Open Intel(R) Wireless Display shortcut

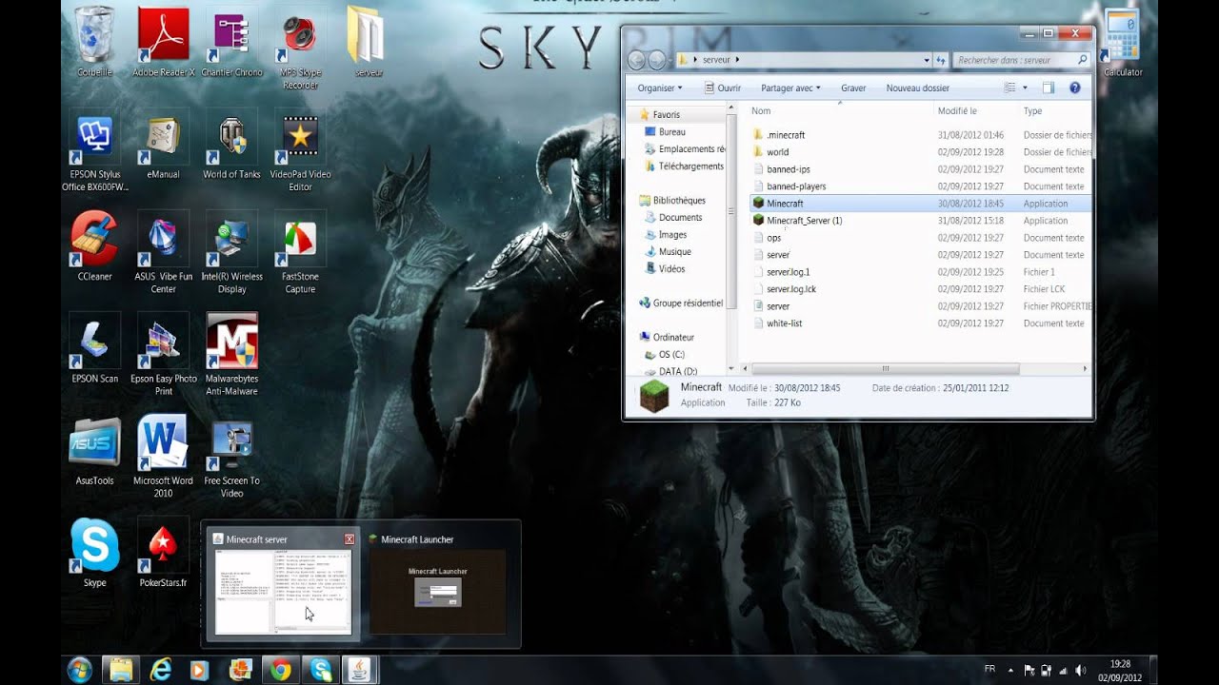pyautogui.click(x=231, y=252)
